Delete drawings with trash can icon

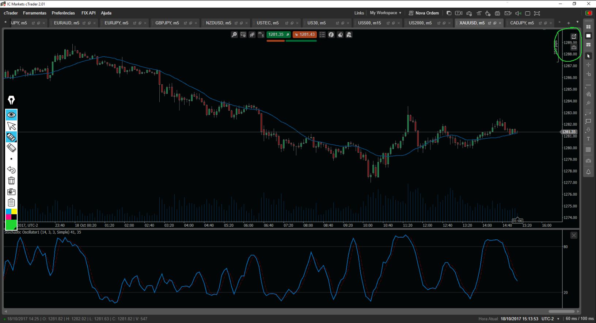tap(11, 181)
